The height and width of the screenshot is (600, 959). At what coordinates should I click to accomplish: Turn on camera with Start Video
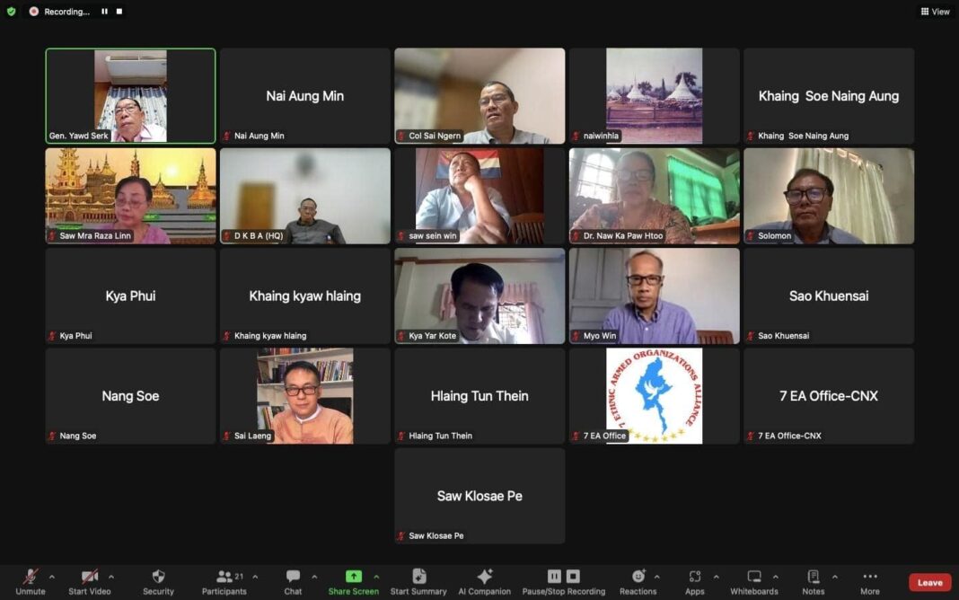pos(90,577)
